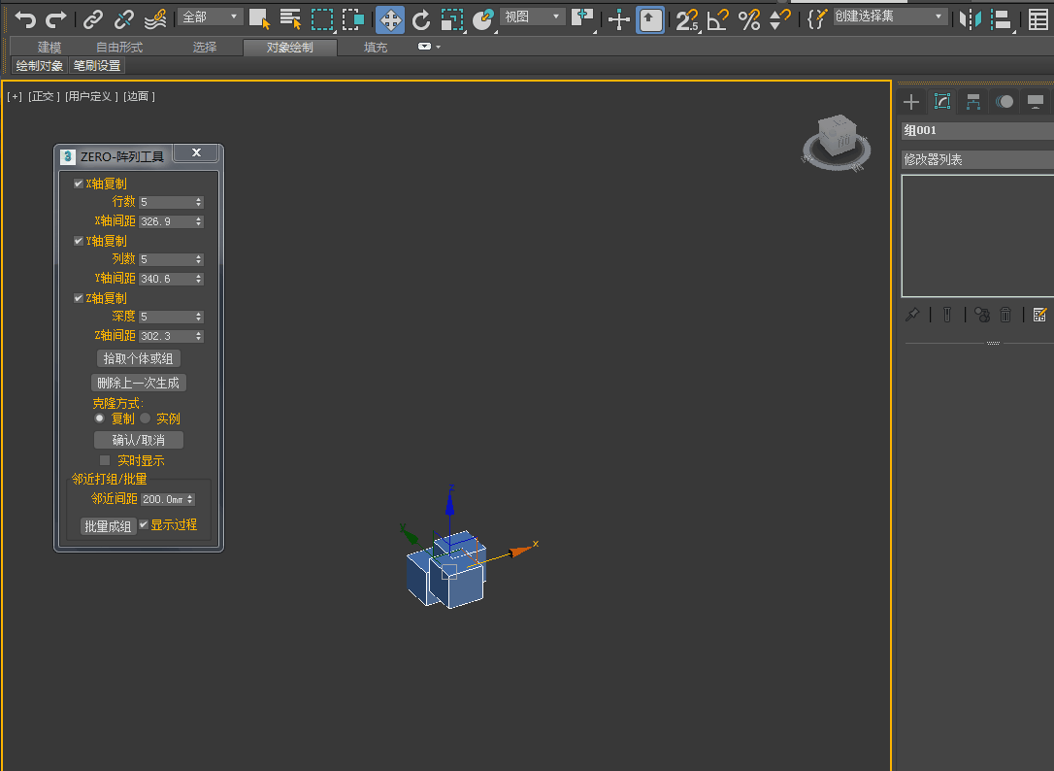
Task: Click the Undo arrow icon
Action: coord(25,18)
